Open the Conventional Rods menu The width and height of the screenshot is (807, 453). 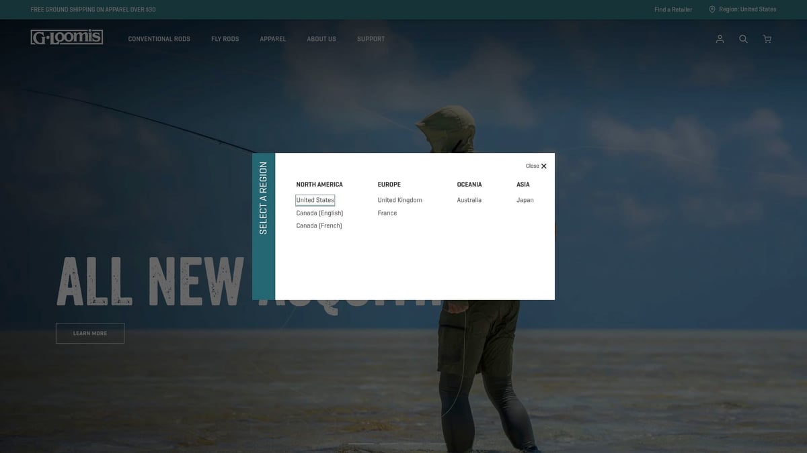(x=159, y=38)
